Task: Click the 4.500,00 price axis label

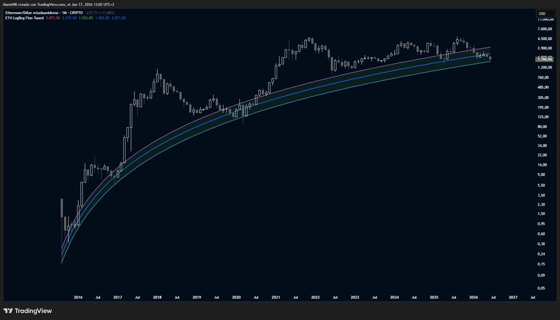Action: click(x=545, y=39)
